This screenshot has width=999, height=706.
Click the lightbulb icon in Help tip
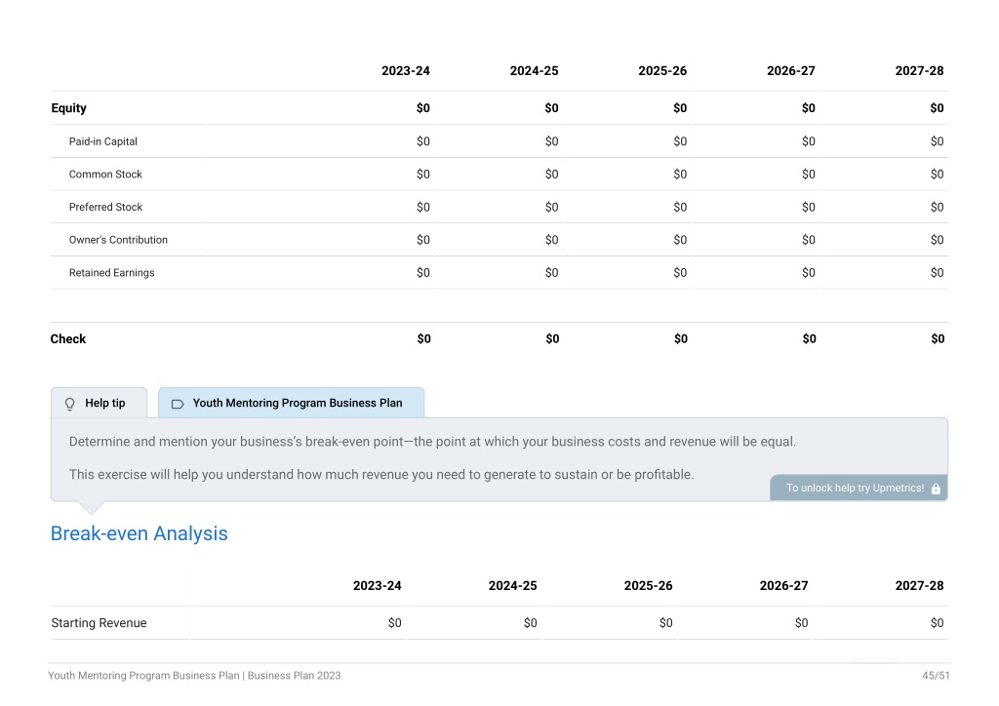[x=70, y=404]
